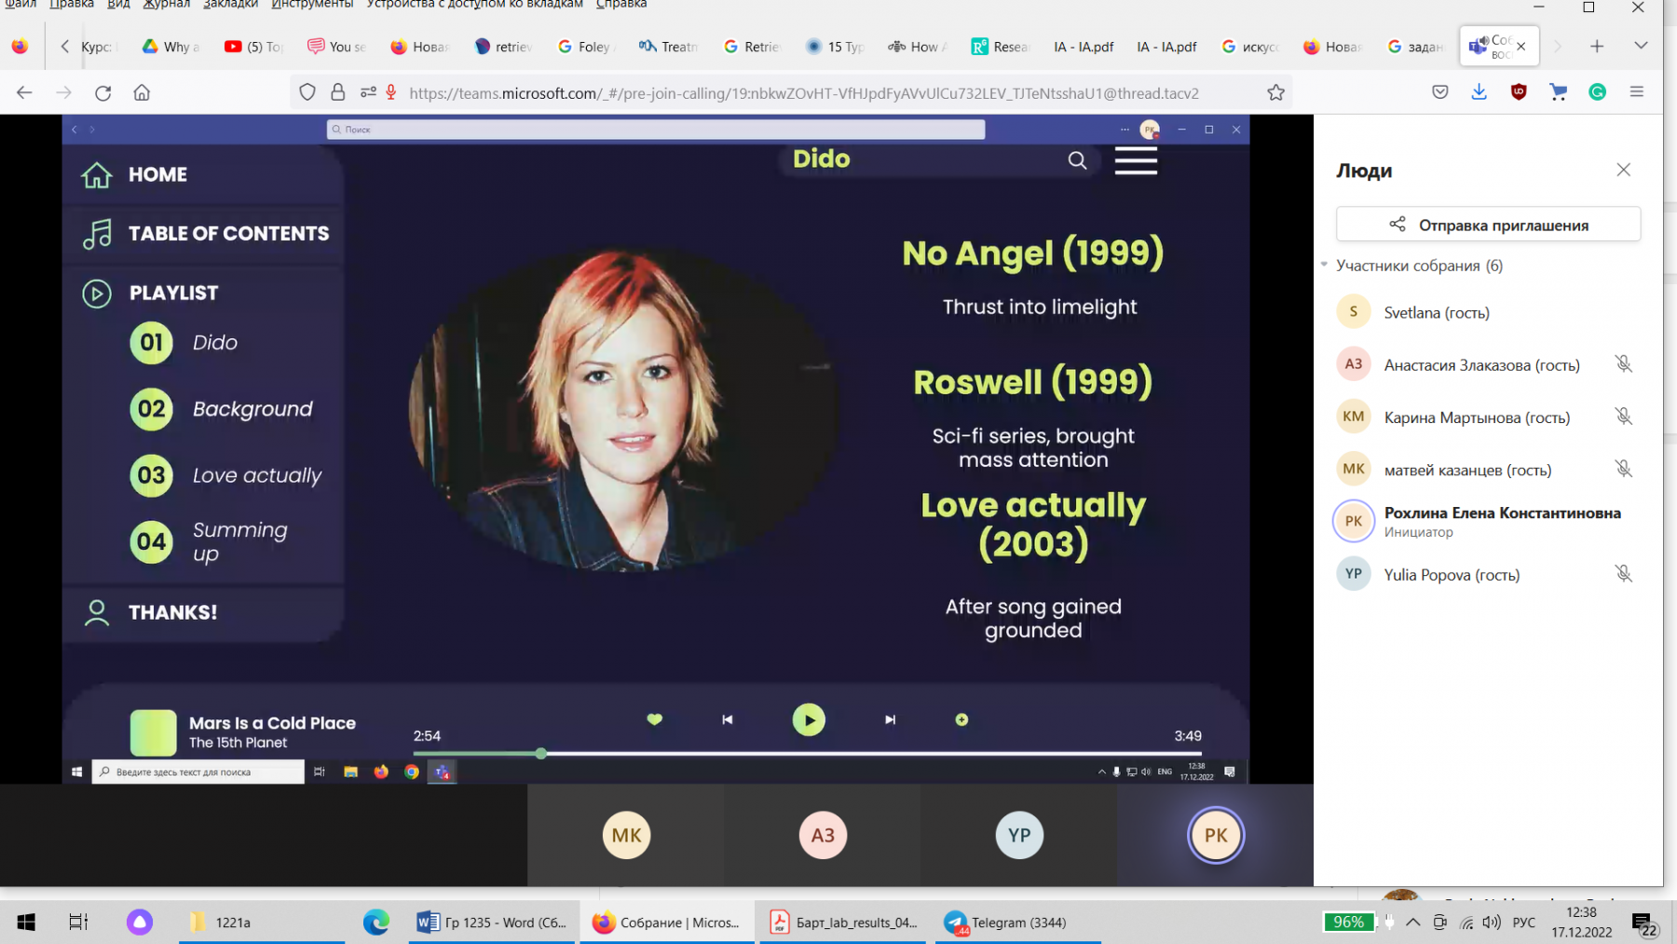This screenshot has width=1677, height=944.
Task: Click the site lock security icon
Action: pos(338,92)
